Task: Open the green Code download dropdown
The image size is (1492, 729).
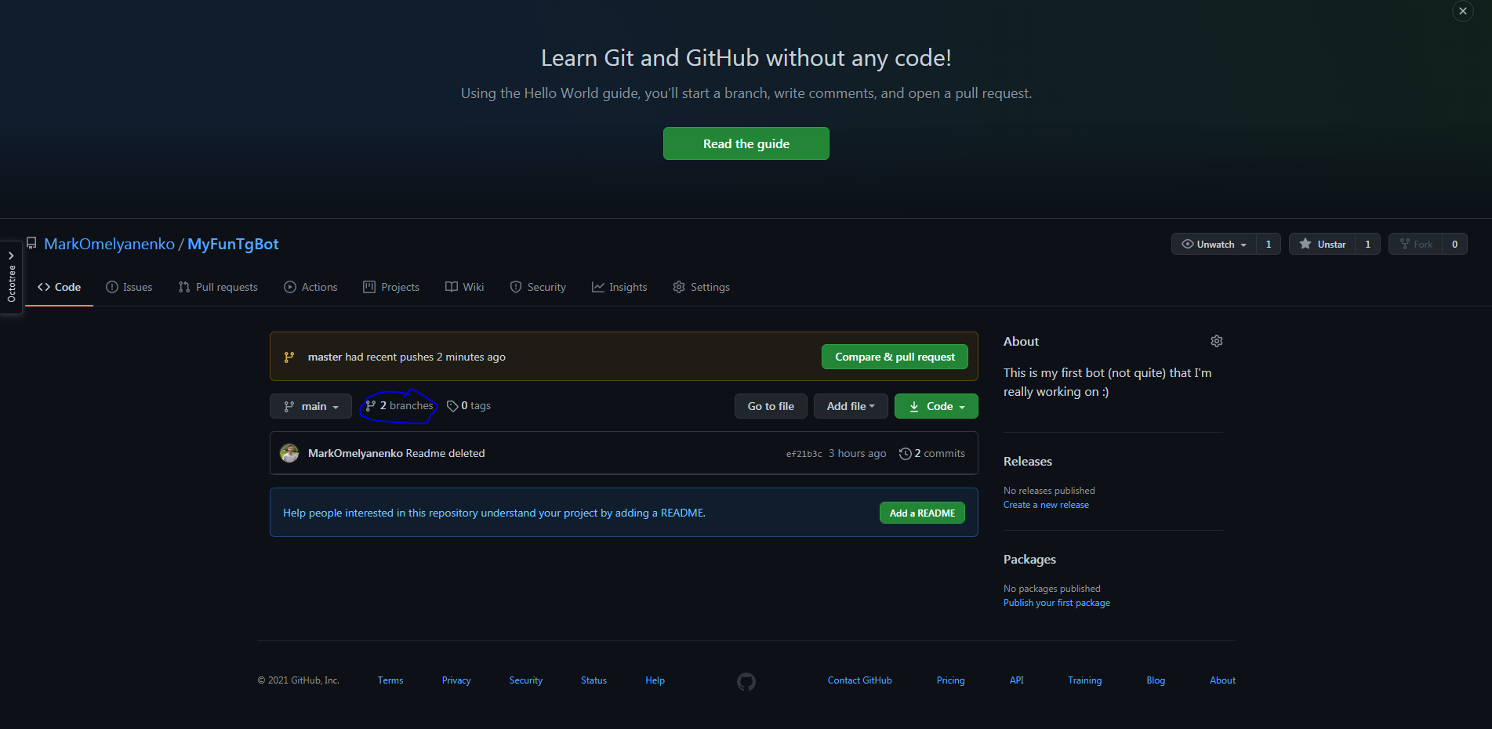Action: (936, 406)
